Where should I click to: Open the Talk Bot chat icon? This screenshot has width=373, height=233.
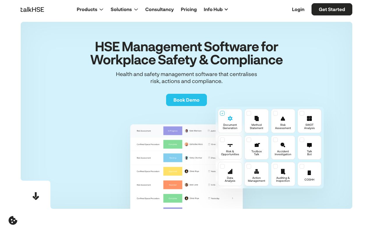click(x=309, y=145)
